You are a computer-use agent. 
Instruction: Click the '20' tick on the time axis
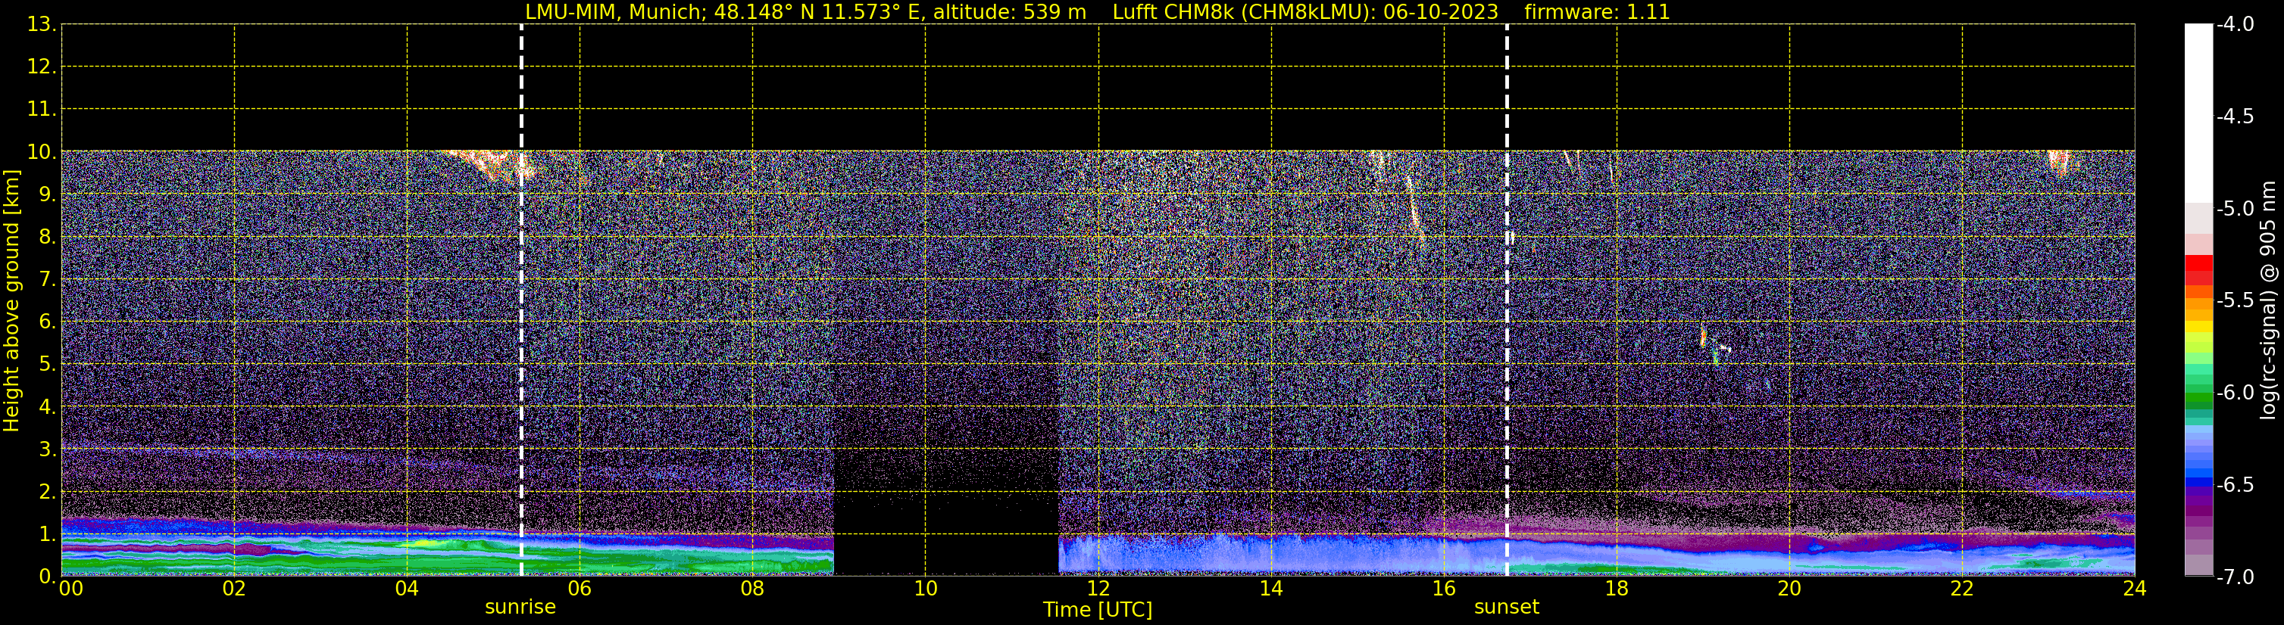(x=1789, y=589)
